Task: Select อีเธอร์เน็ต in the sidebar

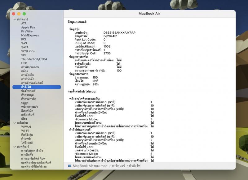Action: [27, 111]
